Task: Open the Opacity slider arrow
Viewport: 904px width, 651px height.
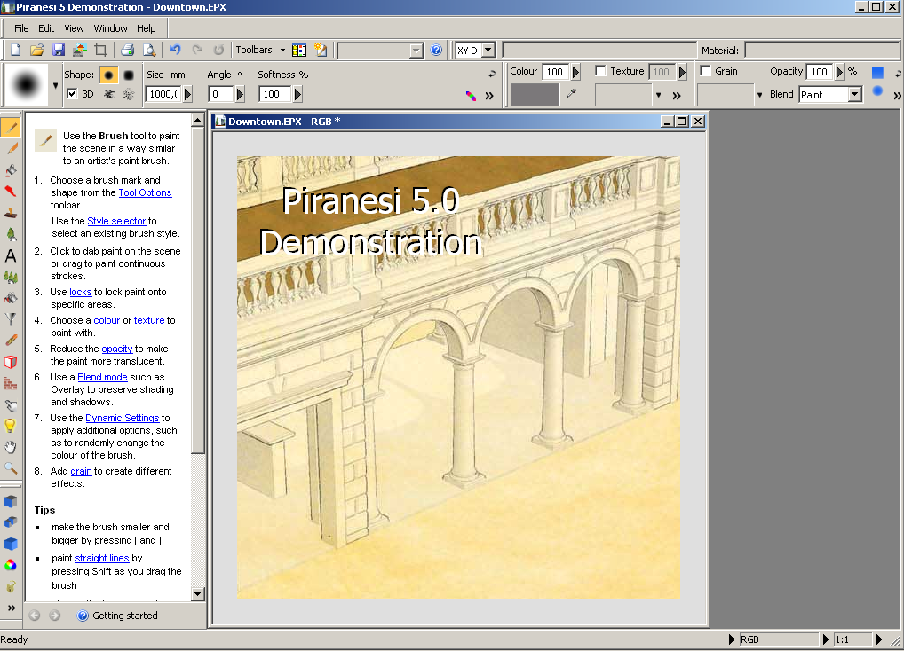Action: (x=839, y=72)
